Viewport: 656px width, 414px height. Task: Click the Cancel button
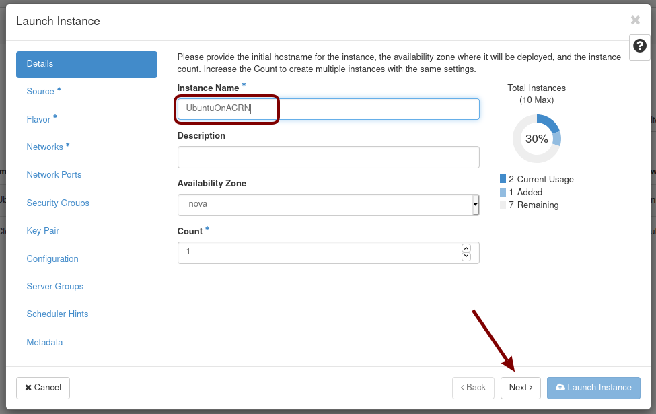[x=43, y=388]
